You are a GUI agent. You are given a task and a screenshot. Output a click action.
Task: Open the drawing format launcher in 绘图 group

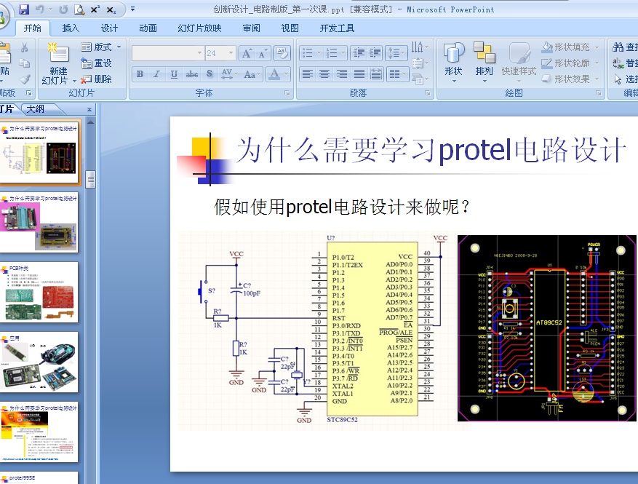coord(599,93)
